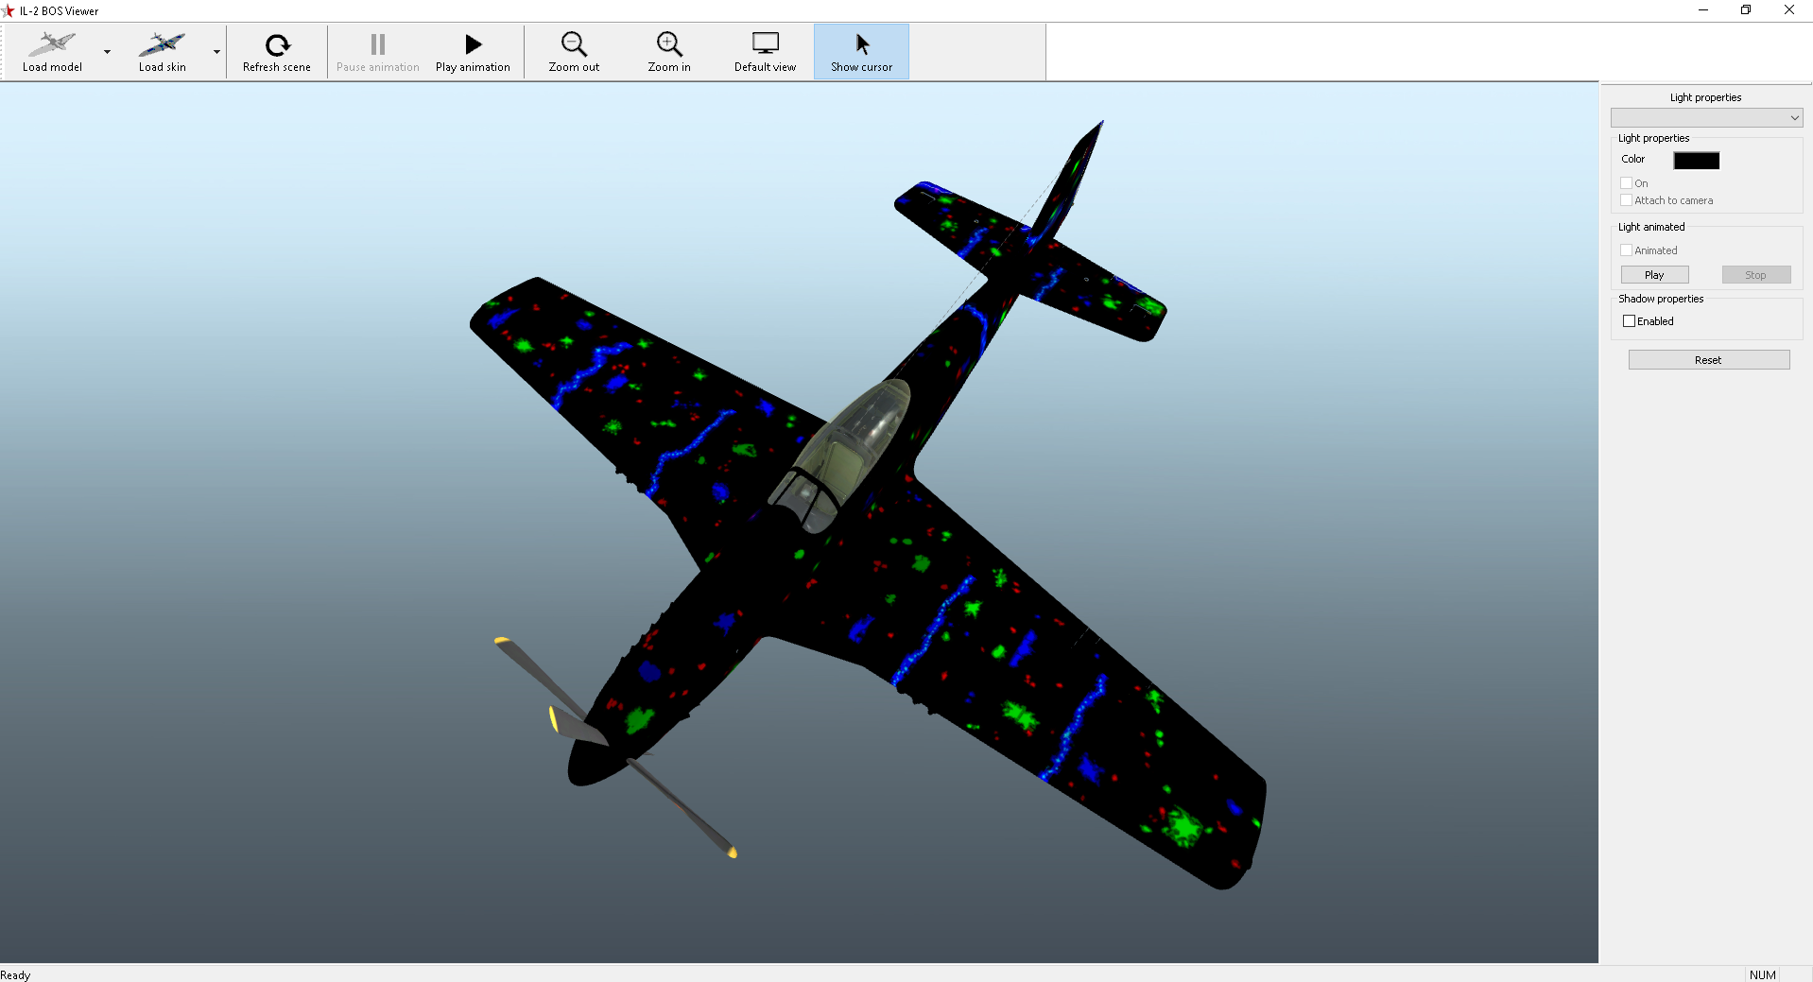The width and height of the screenshot is (1813, 982).
Task: Restore down the viewer window
Action: pos(1746,10)
